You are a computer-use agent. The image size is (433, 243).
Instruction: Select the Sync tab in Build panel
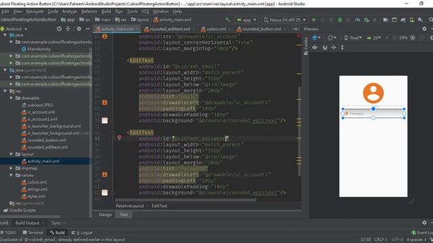tap(56, 223)
